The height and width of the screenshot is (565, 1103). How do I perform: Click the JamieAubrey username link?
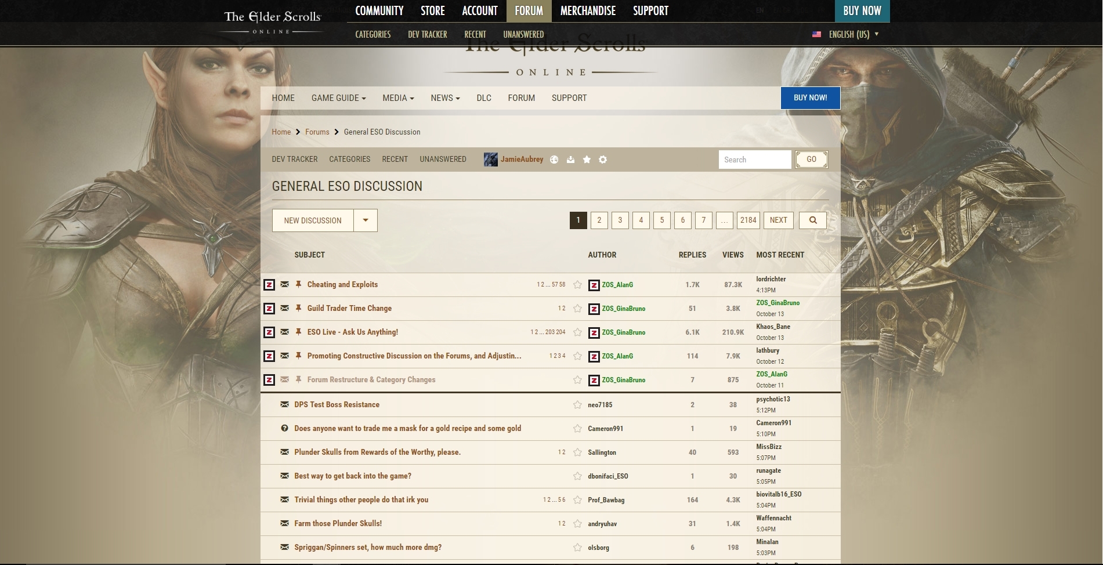click(522, 159)
